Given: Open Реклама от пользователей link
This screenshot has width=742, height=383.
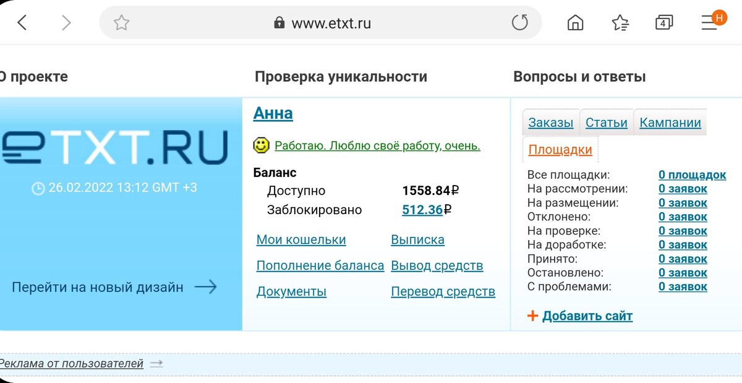Looking at the screenshot, I should 72,364.
